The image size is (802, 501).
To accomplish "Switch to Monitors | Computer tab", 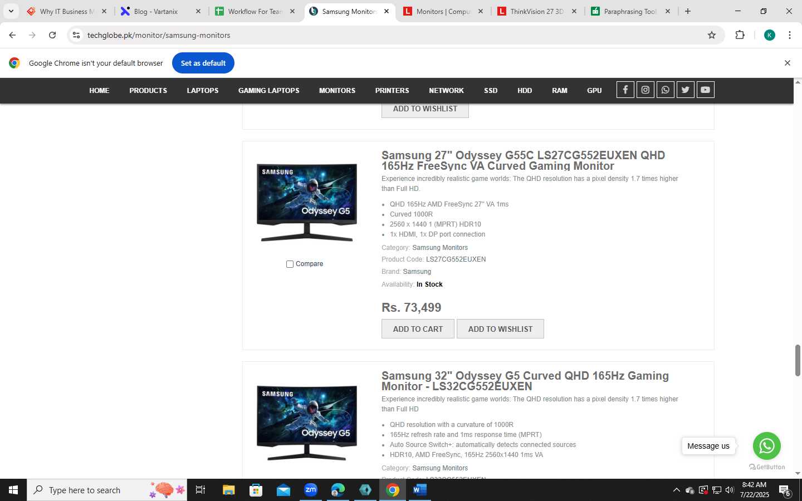I will [443, 11].
